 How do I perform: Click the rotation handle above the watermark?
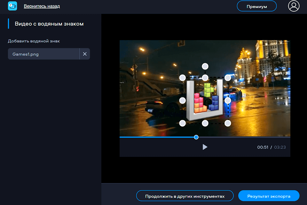[x=205, y=66]
